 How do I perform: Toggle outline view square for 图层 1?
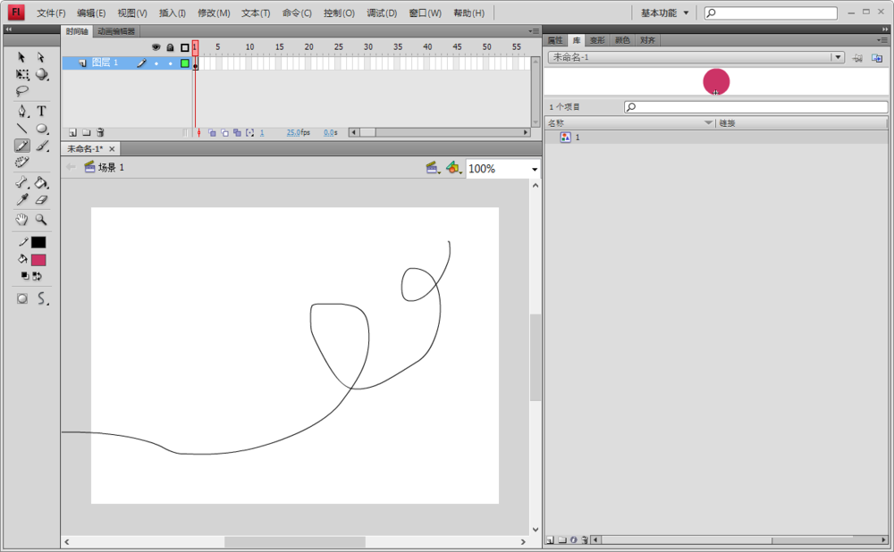[x=185, y=63]
